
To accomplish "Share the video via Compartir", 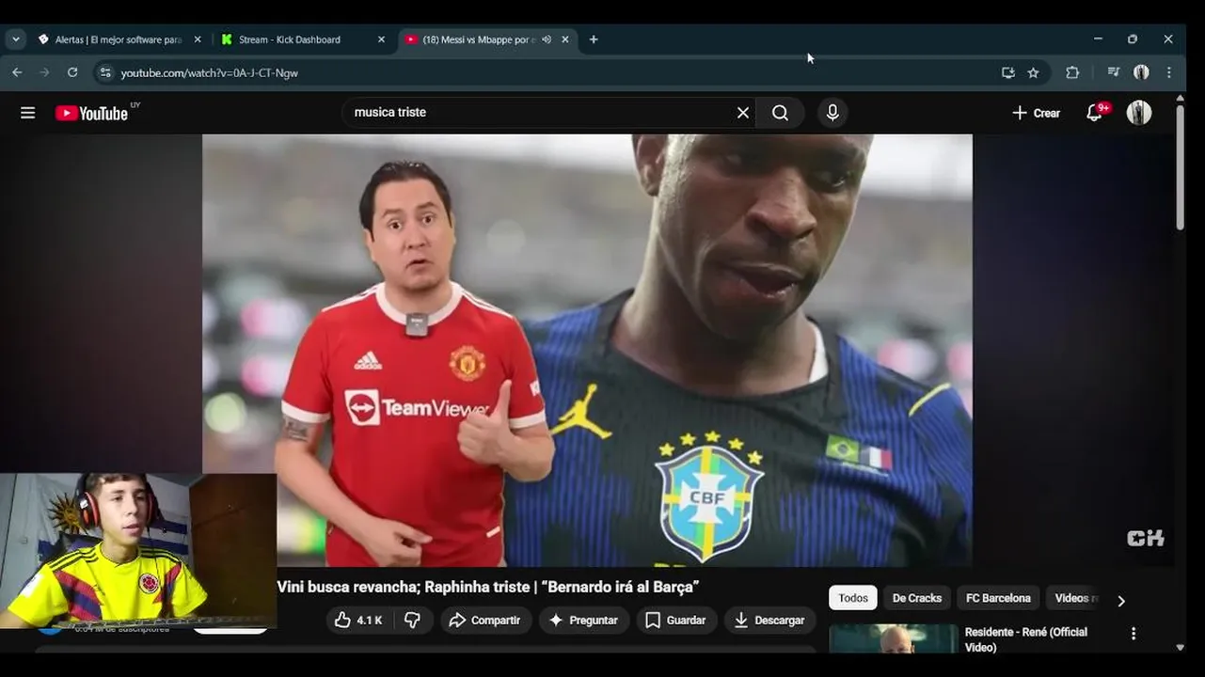I will tap(485, 621).
